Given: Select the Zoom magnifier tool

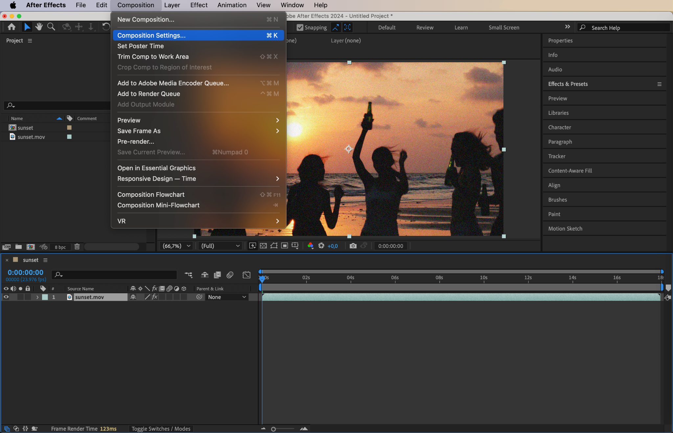Looking at the screenshot, I should coord(51,27).
